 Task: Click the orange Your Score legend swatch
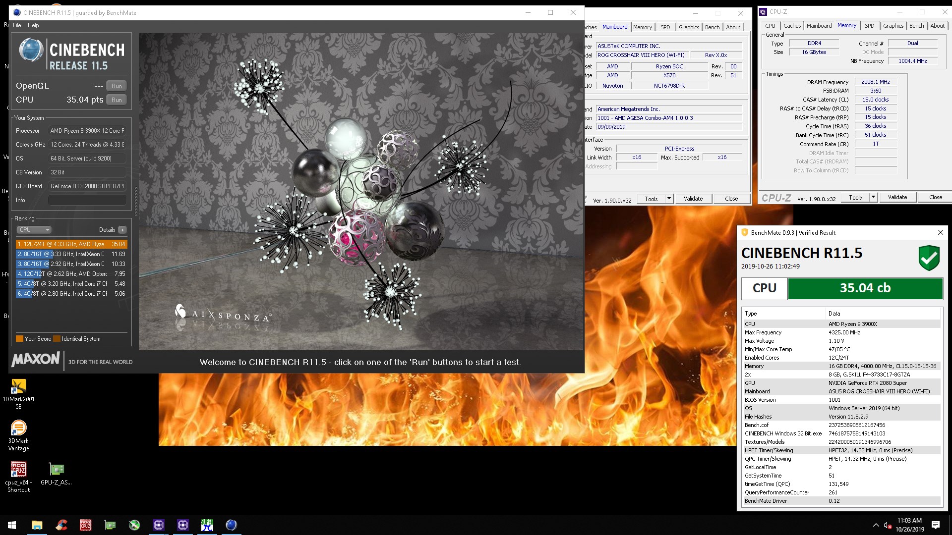[x=19, y=339]
